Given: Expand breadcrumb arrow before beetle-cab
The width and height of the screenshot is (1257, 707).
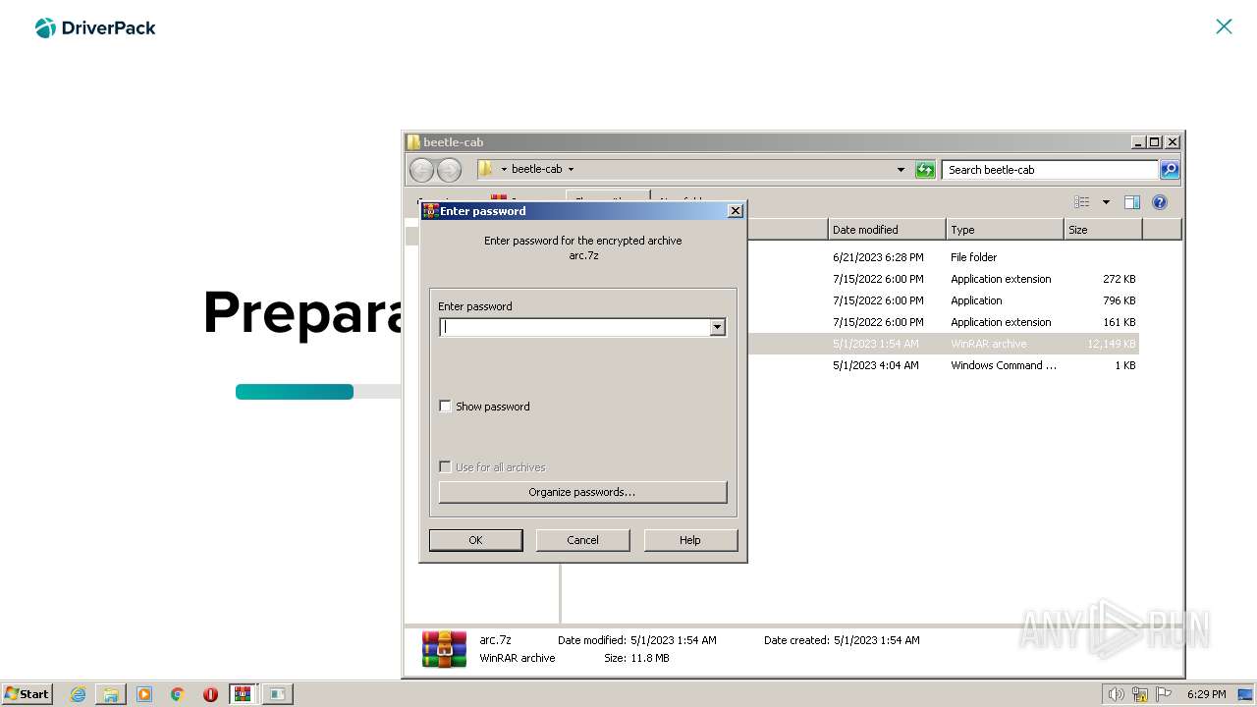Looking at the screenshot, I should (x=504, y=170).
